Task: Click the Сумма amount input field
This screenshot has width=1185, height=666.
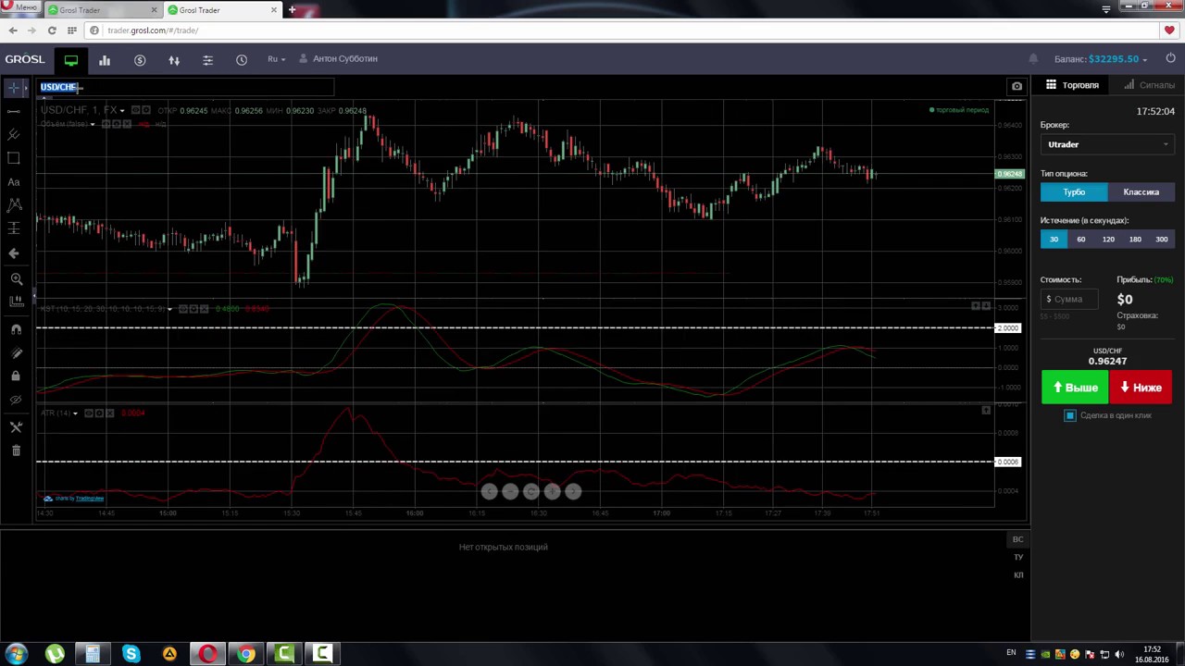Action: (1069, 299)
